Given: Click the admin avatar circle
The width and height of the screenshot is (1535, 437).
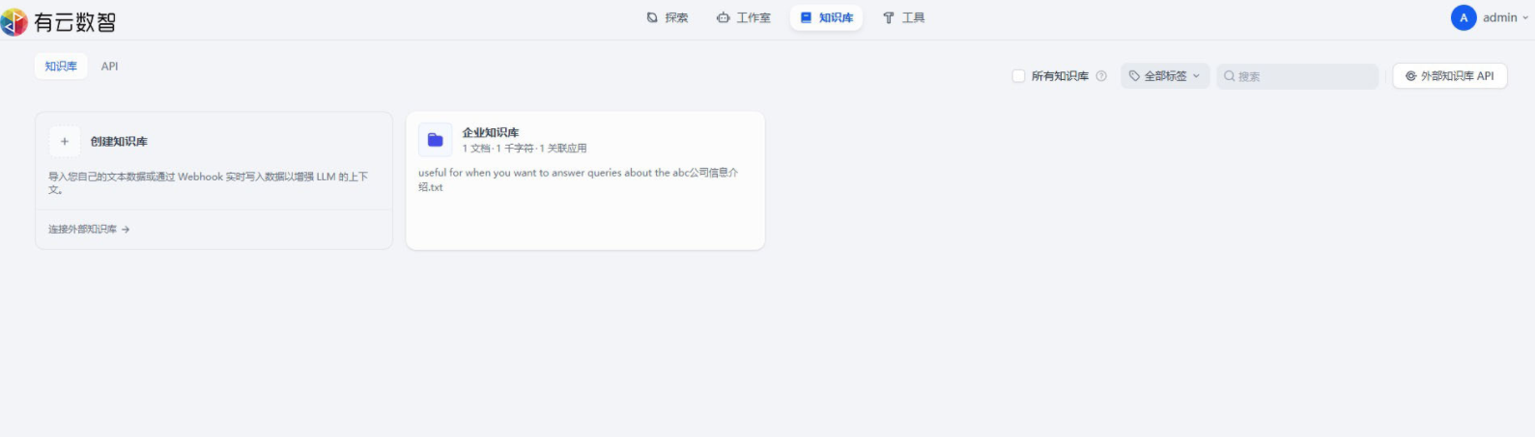Looking at the screenshot, I should [1463, 17].
